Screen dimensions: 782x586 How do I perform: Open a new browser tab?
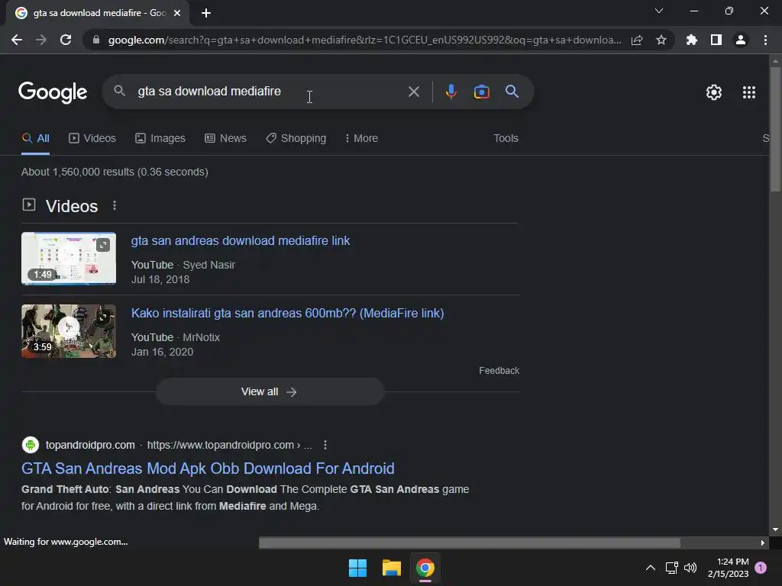(x=206, y=13)
